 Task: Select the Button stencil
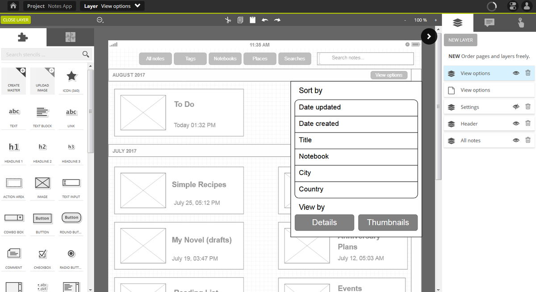pos(42,222)
